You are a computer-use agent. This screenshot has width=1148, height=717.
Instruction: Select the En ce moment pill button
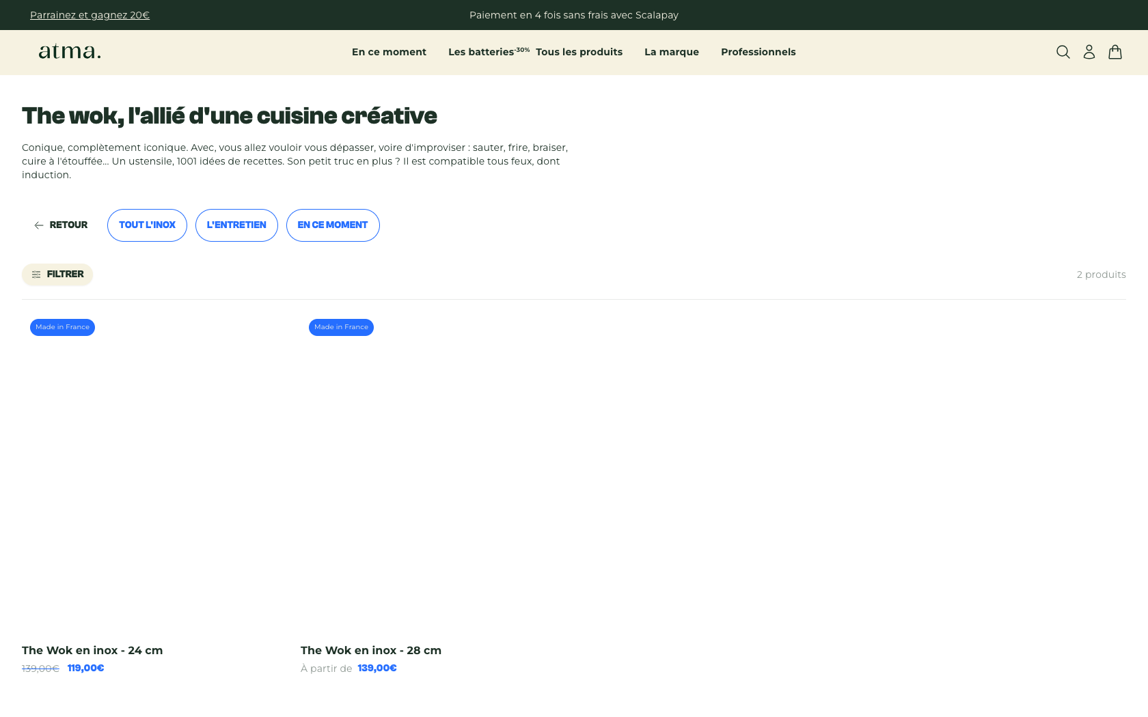[333, 225]
